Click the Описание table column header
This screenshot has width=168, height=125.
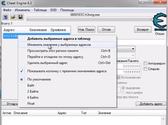(x=21, y=113)
